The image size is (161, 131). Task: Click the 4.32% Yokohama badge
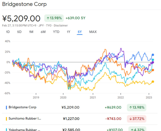click(x=137, y=129)
